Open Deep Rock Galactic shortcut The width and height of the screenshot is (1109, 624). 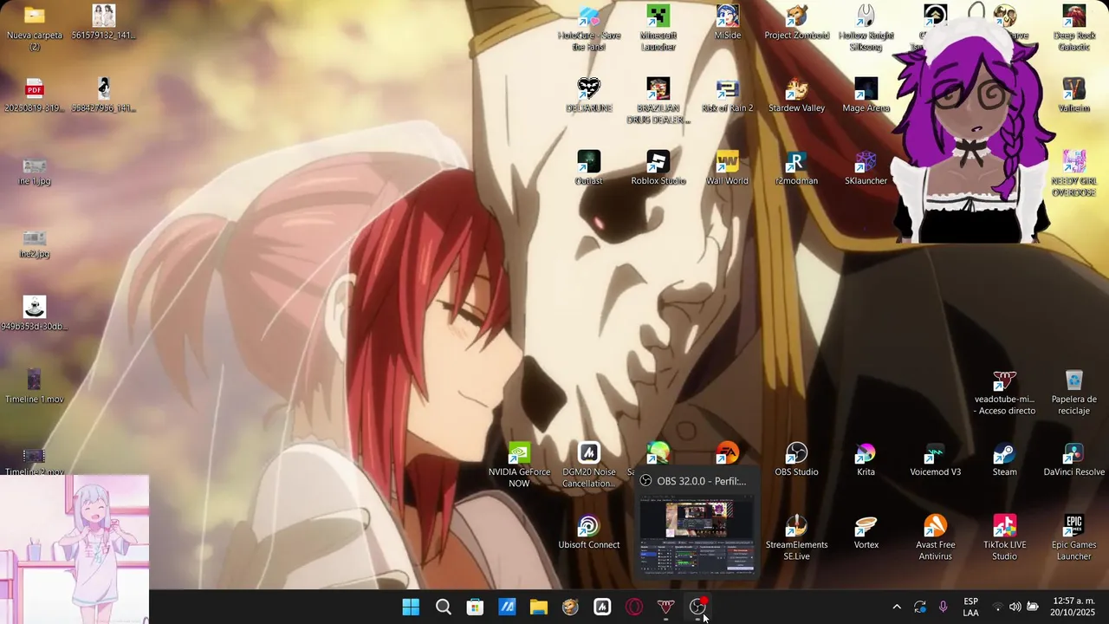(1073, 28)
